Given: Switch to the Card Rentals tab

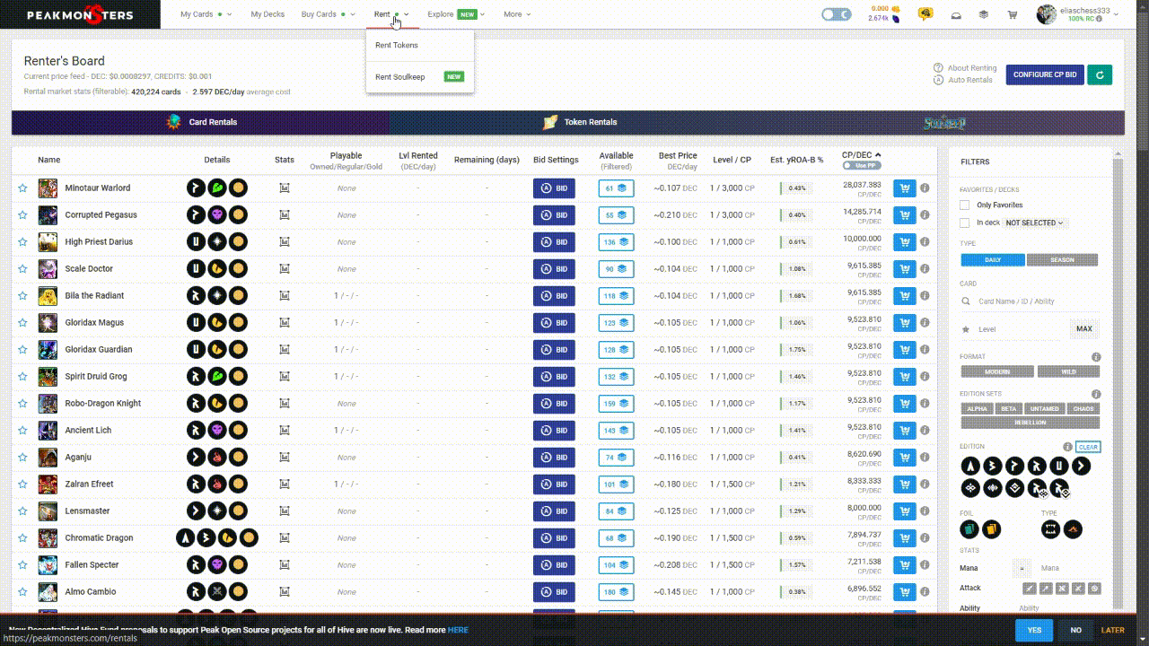Looking at the screenshot, I should pos(200,122).
